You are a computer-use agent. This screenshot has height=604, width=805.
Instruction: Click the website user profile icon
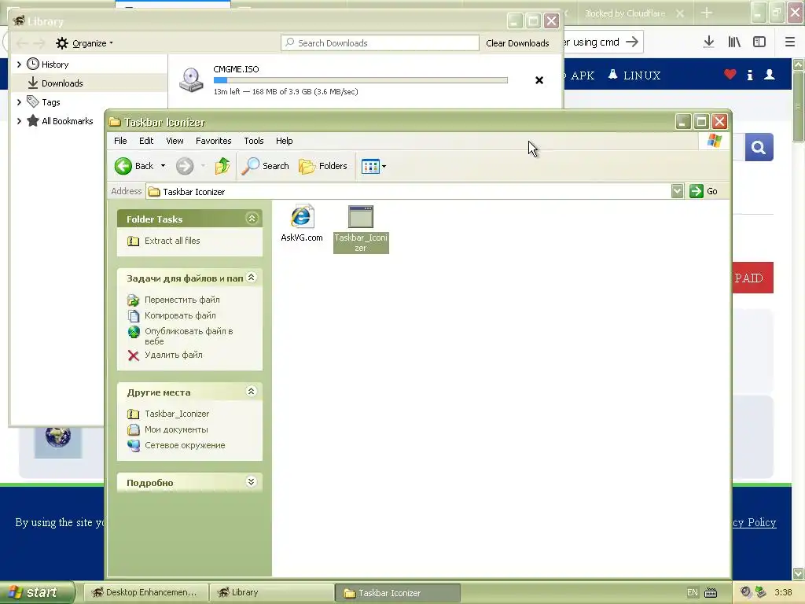click(x=770, y=75)
